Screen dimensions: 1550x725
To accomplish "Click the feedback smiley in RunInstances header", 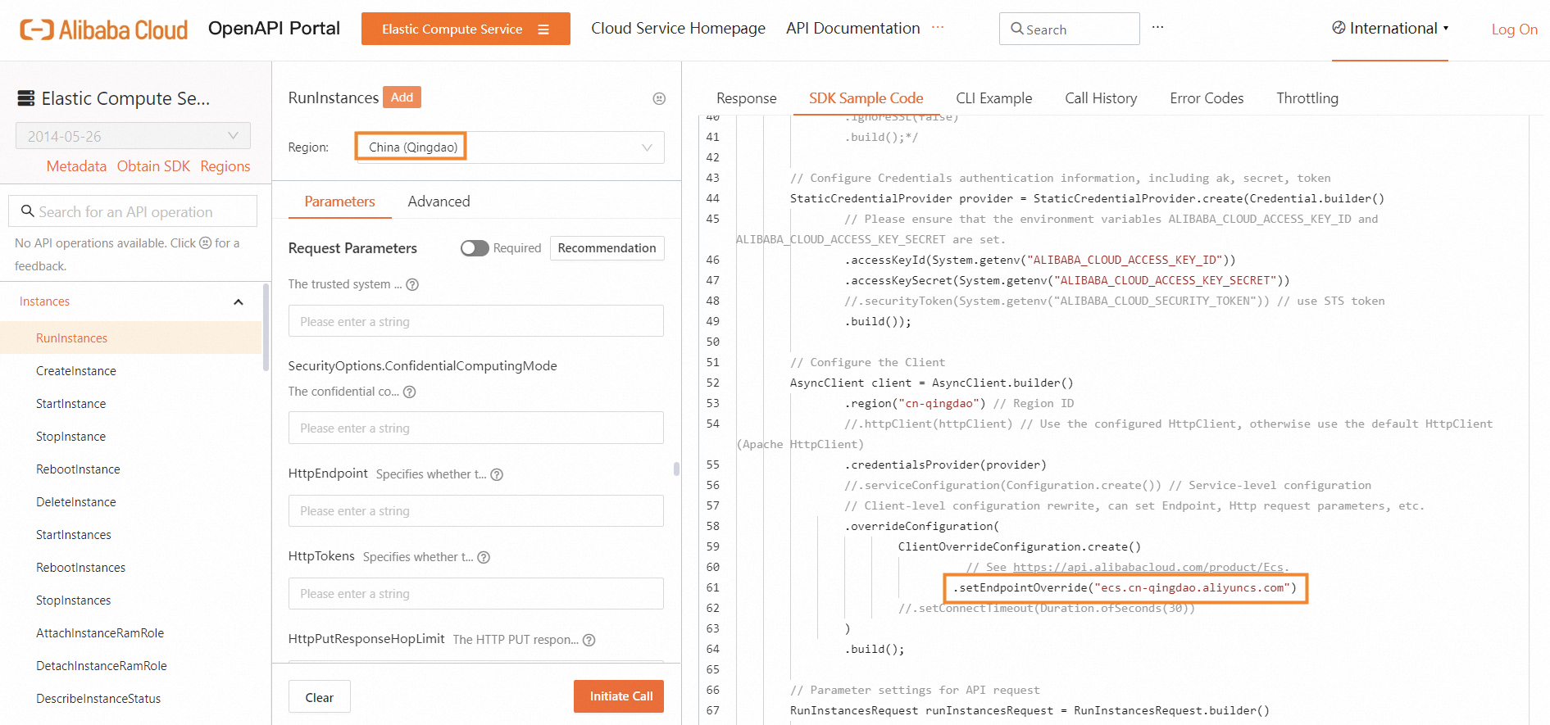I will tap(659, 98).
